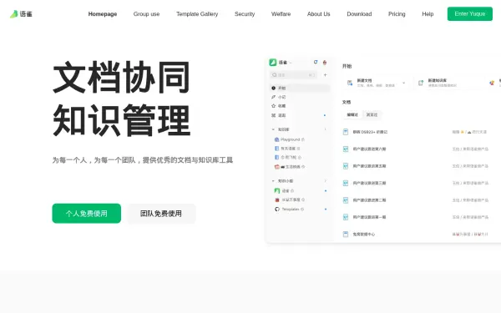Image resolution: width=501 pixels, height=313 pixels.
Task: Collapse the 知识小组 section arrow
Action: [x=273, y=181]
